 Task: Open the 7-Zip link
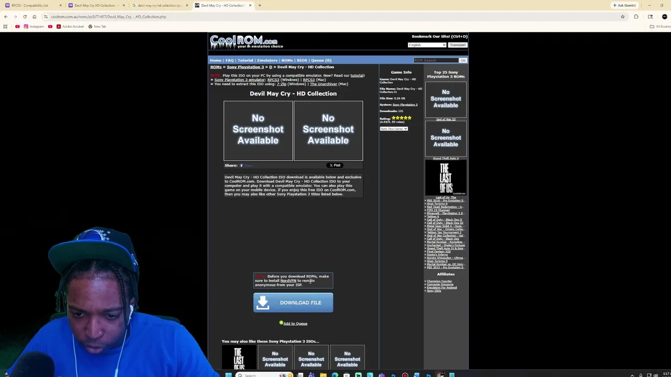[x=282, y=84]
